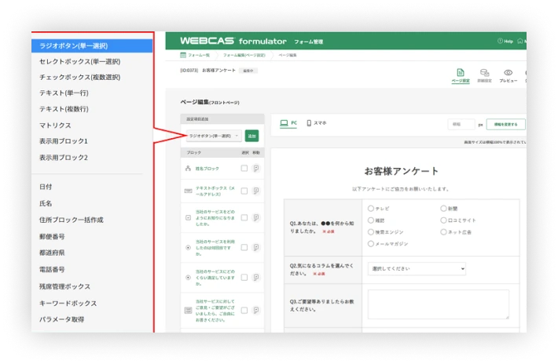Open the 選択してください dropdown for Q2
The image size is (558, 364).
[417, 269]
